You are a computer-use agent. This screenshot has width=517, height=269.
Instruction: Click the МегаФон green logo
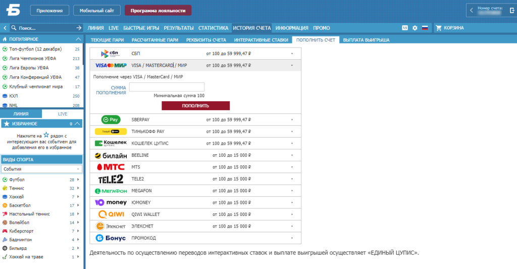111,191
